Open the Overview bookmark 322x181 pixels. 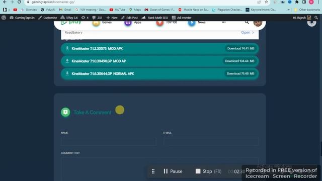click(x=29, y=10)
